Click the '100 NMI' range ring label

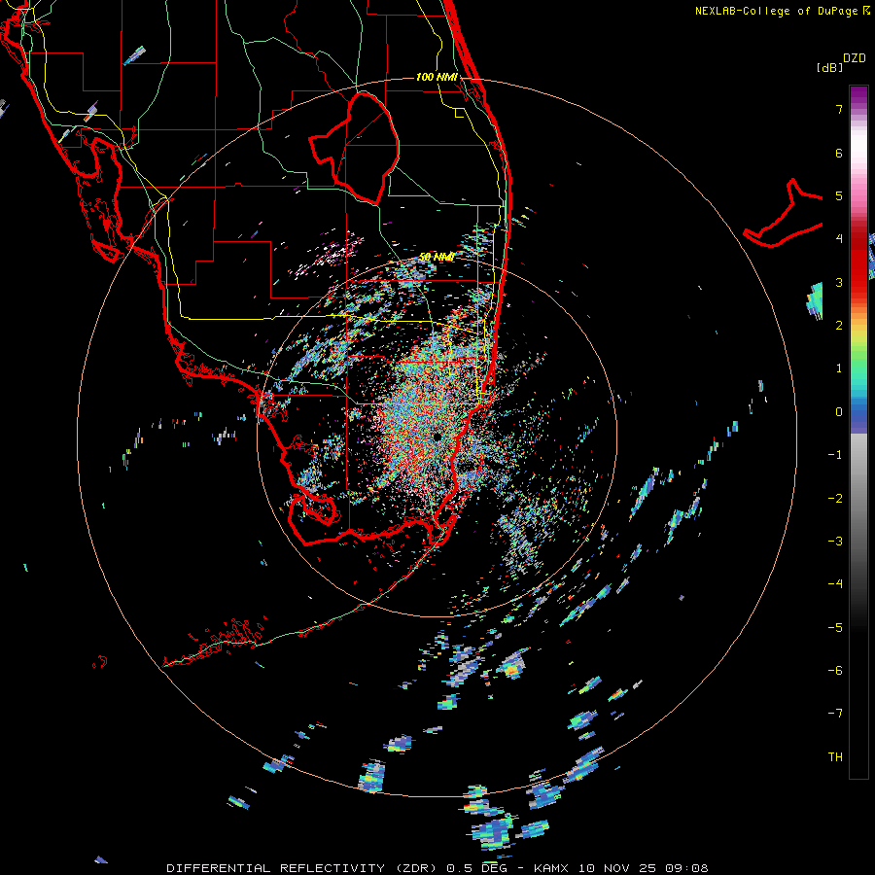tap(437, 77)
